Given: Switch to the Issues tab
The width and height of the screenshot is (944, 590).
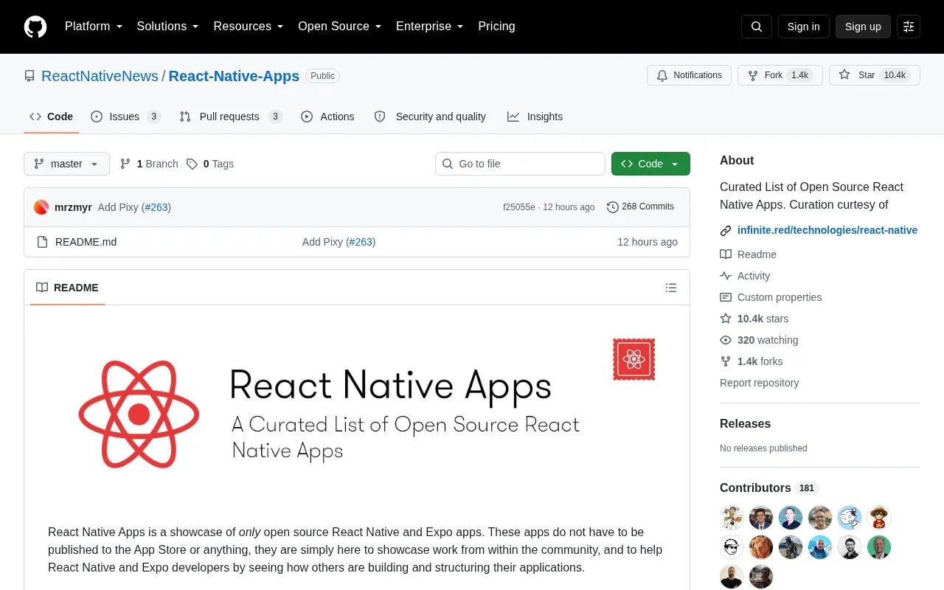Looking at the screenshot, I should pos(125,117).
